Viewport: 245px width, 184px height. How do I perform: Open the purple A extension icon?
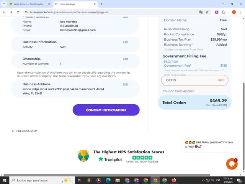click(x=217, y=12)
